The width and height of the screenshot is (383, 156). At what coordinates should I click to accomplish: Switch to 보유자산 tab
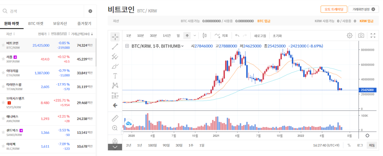pos(60,24)
